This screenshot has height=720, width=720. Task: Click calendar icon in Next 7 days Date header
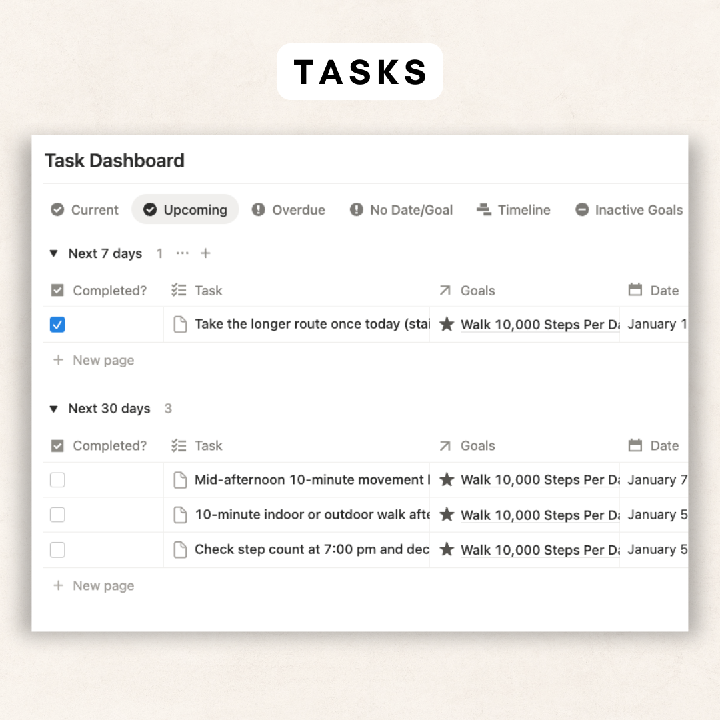pos(635,290)
